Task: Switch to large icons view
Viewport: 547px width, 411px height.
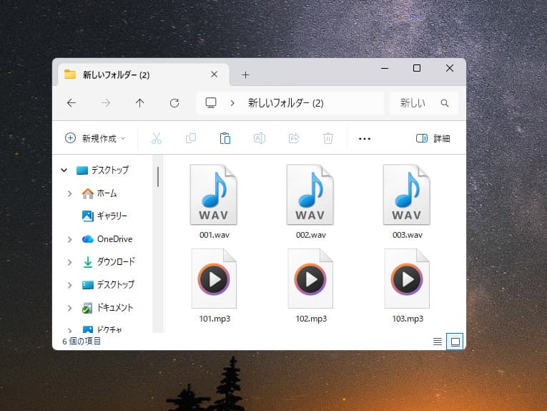Action: coord(454,342)
